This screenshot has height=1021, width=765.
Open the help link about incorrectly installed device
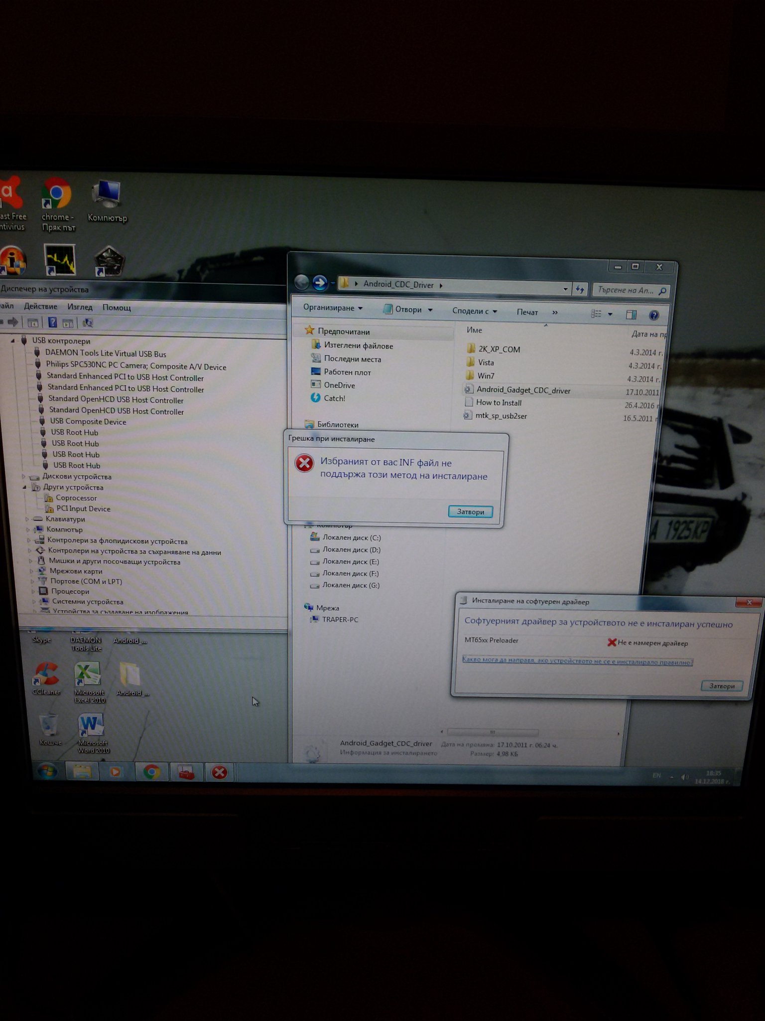point(577,661)
